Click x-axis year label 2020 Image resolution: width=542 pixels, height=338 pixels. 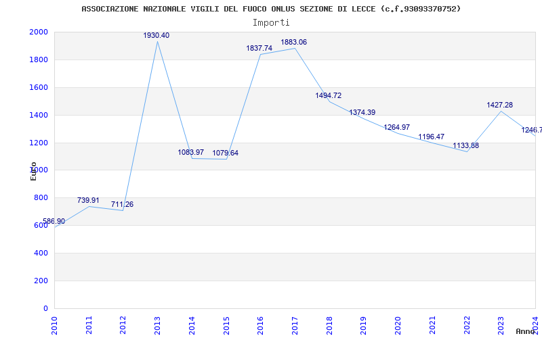(398, 325)
